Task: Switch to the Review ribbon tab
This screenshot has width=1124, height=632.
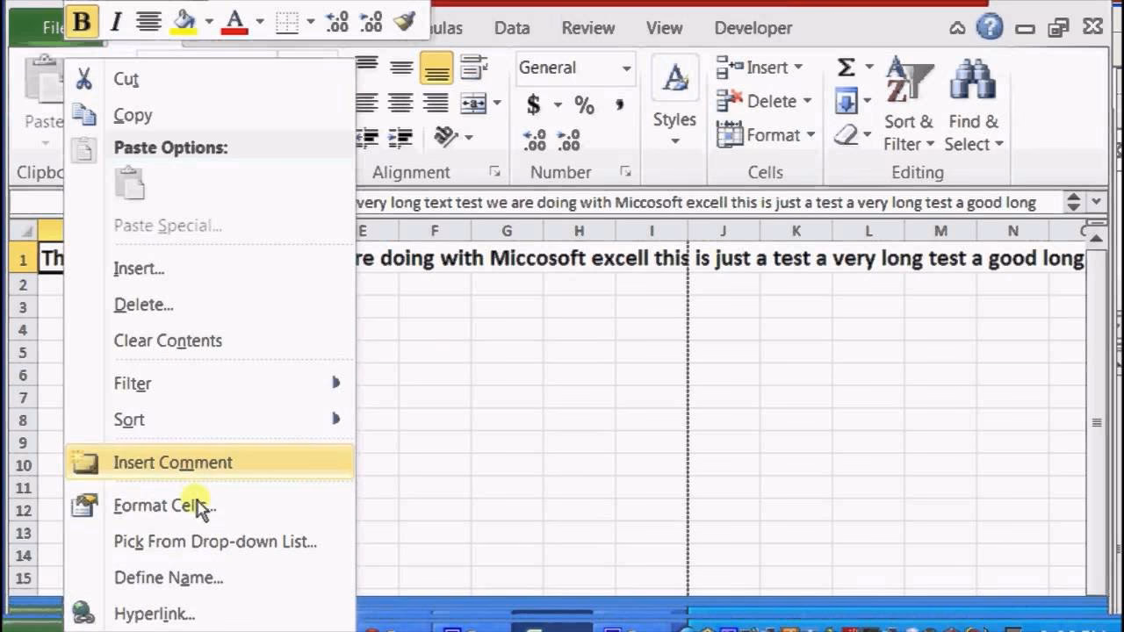Action: coord(587,27)
